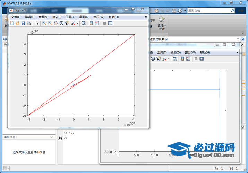Click the 运行并计时 button
This screenshot has width=248, height=173.
click(x=161, y=23)
